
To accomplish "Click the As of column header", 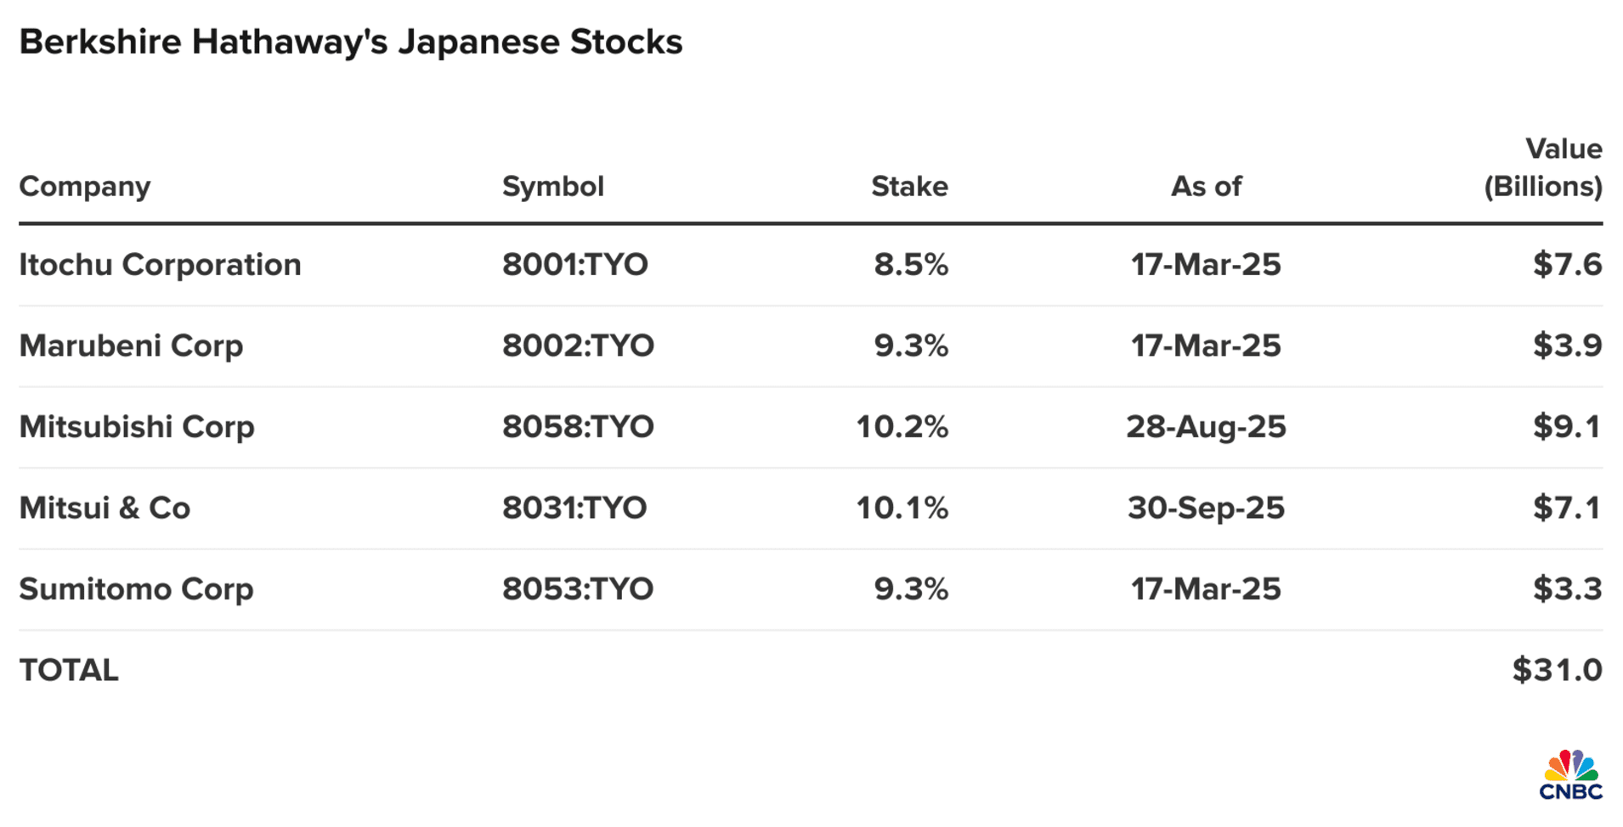I will point(1206,186).
